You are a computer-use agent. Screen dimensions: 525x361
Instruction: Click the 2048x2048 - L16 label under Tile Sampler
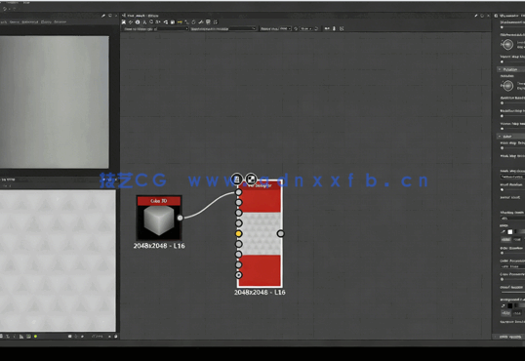pos(260,293)
